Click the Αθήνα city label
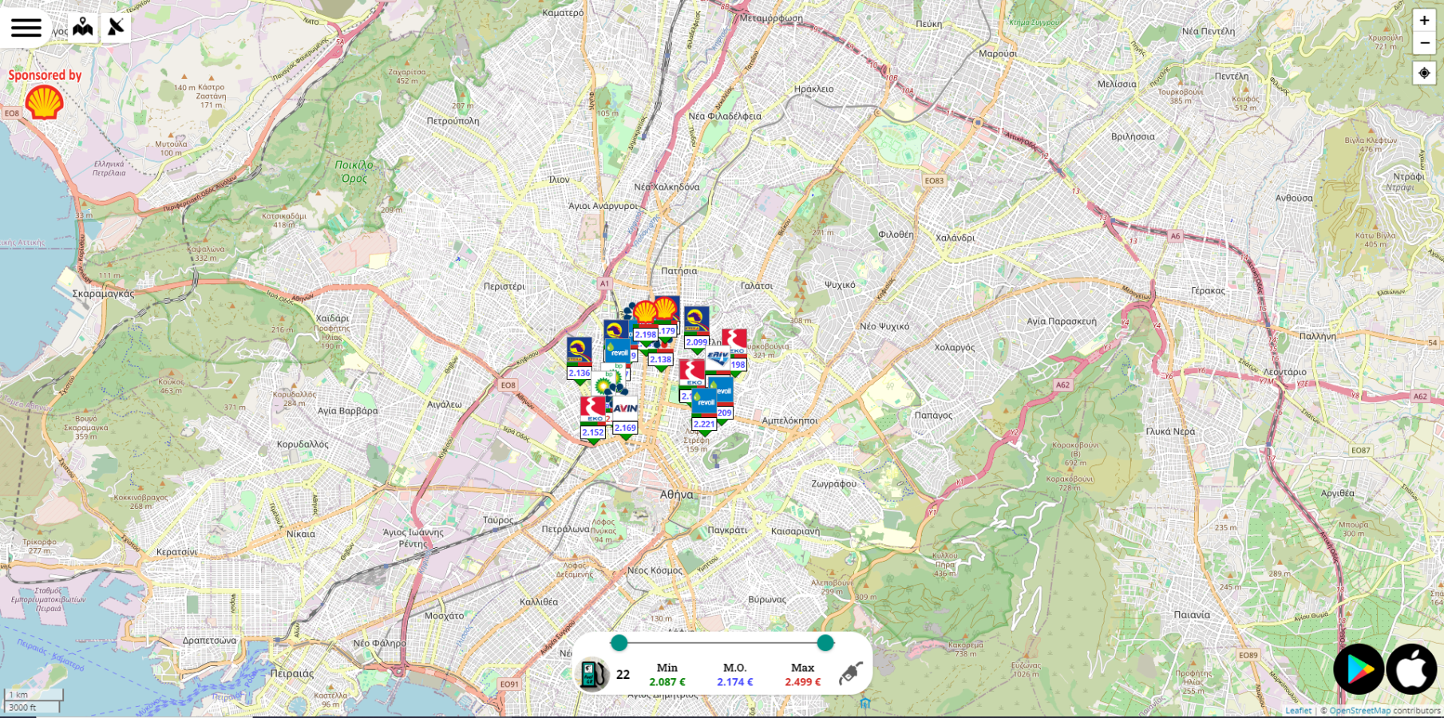This screenshot has width=1444, height=718. 676,495
